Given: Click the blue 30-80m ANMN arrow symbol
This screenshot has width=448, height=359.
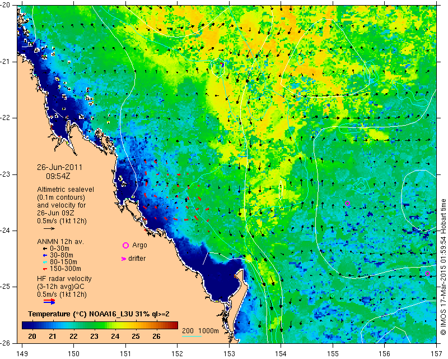Looking at the screenshot, I should [x=45, y=255].
